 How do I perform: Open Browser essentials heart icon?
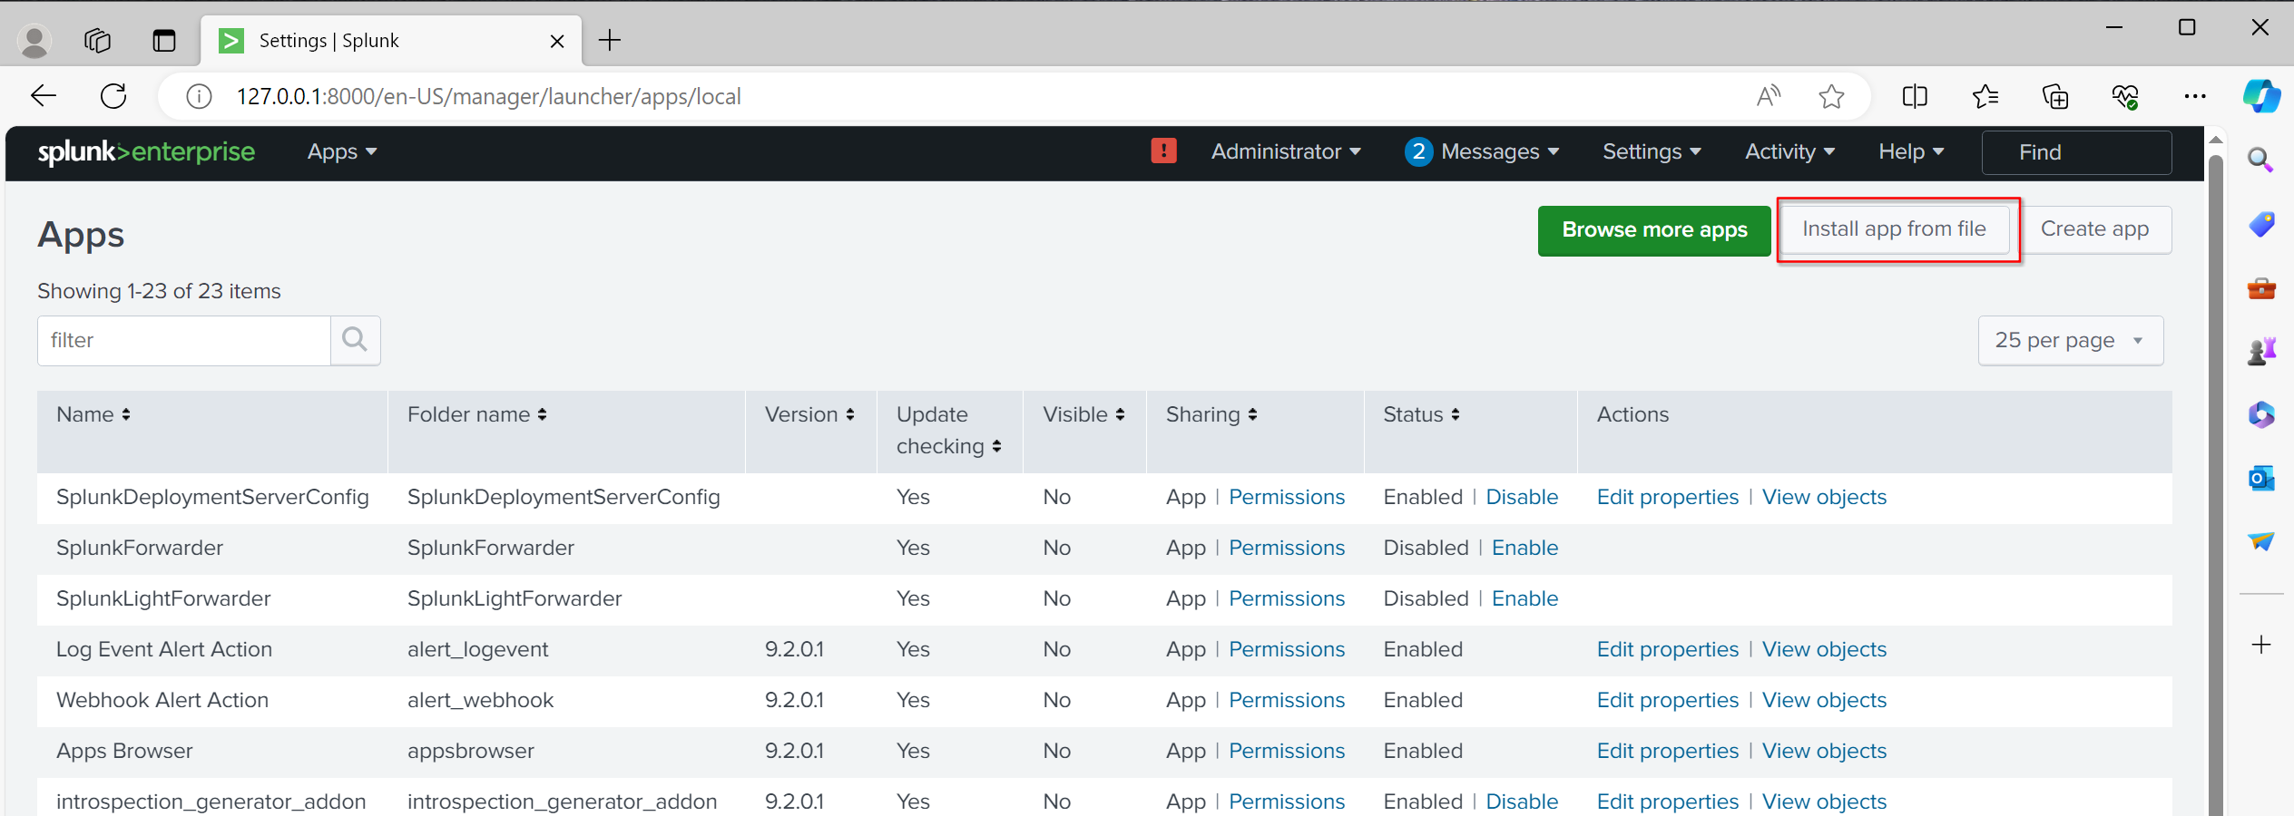[x=2125, y=96]
